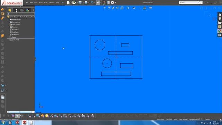Open the Design Library task pane tab
Screen dimensions: 222x125
220,18
